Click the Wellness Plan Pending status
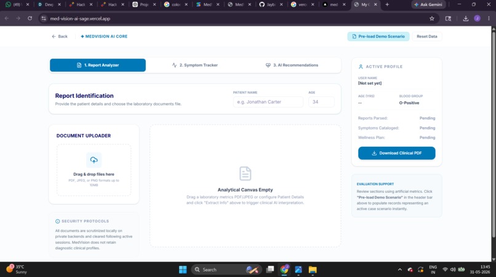496x277 pixels. (427, 138)
